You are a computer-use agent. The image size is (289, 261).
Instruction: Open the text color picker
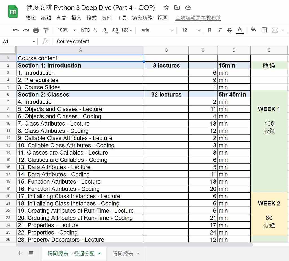tap(240, 30)
